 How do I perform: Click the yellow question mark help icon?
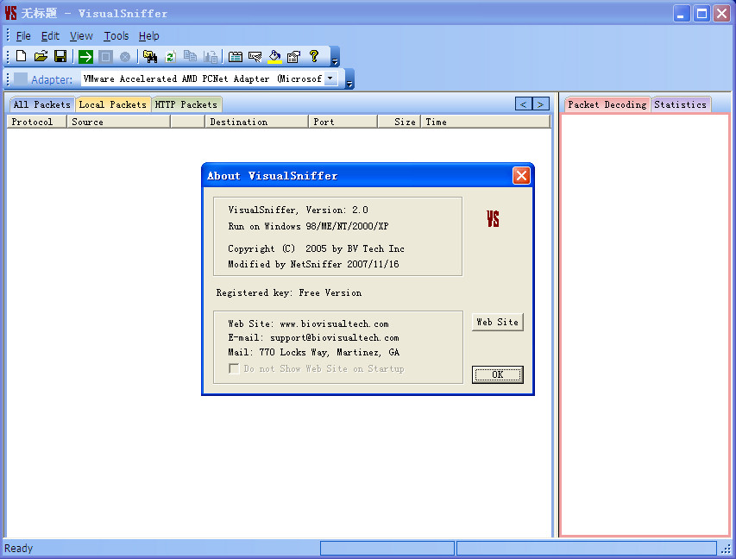click(314, 56)
